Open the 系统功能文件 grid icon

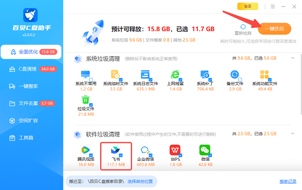pos(264,75)
